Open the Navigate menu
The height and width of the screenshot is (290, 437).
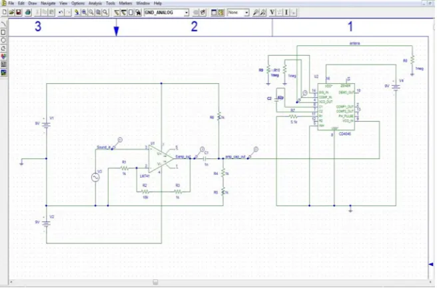48,3
